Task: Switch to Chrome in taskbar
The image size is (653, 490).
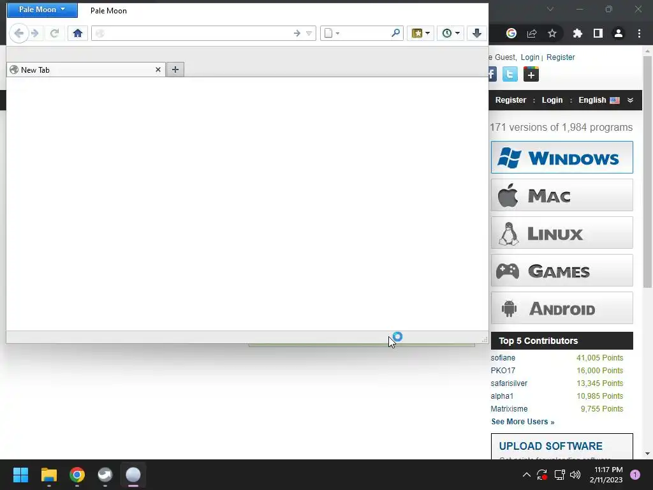Action: 77,475
